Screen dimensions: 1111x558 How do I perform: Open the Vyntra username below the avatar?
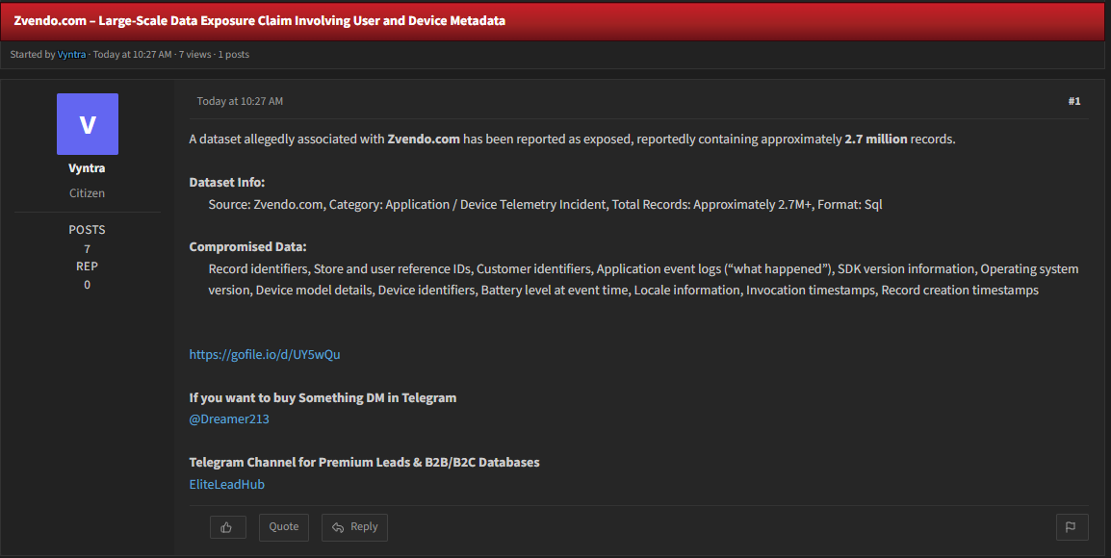[88, 167]
